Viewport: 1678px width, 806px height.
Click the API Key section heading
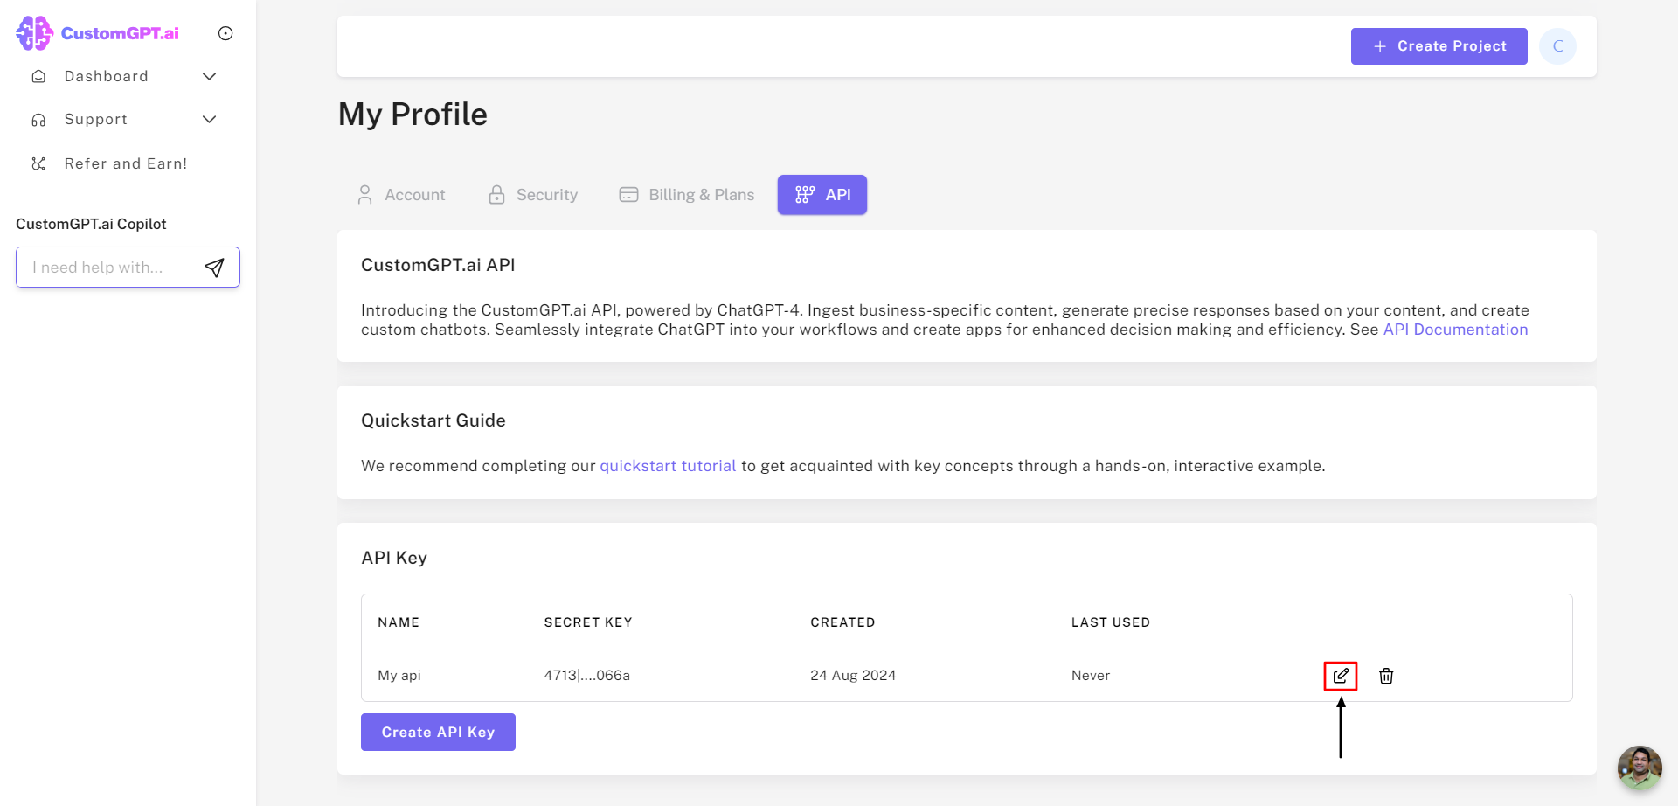coord(394,558)
